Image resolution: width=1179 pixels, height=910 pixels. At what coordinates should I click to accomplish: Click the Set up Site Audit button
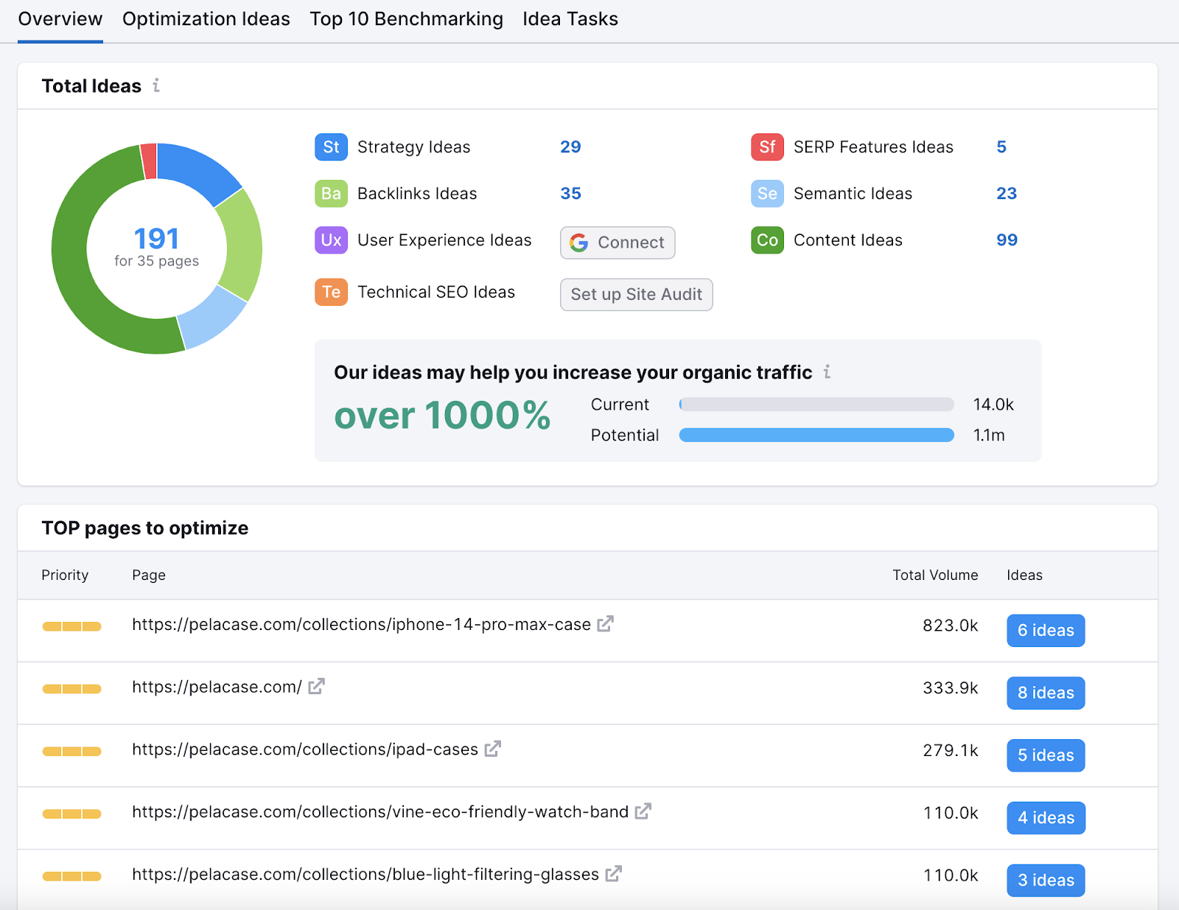636,295
